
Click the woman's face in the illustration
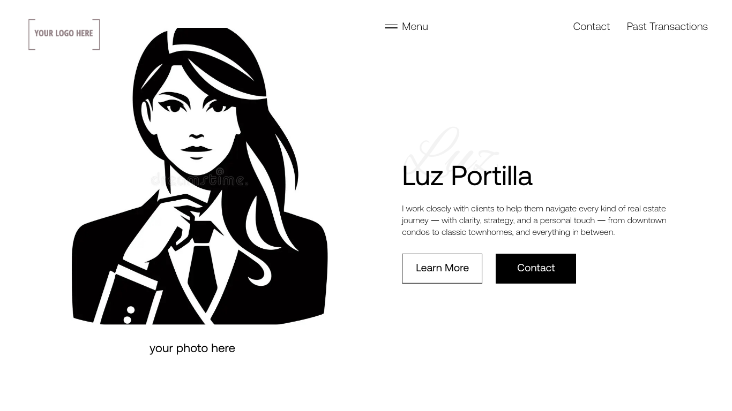pyautogui.click(x=196, y=120)
